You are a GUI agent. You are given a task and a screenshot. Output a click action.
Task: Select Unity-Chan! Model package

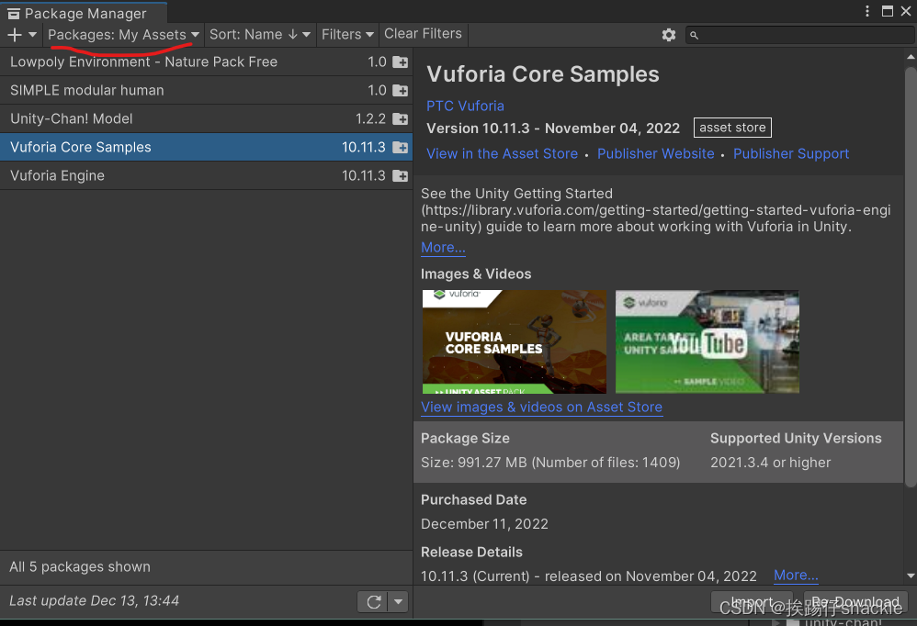[206, 119]
